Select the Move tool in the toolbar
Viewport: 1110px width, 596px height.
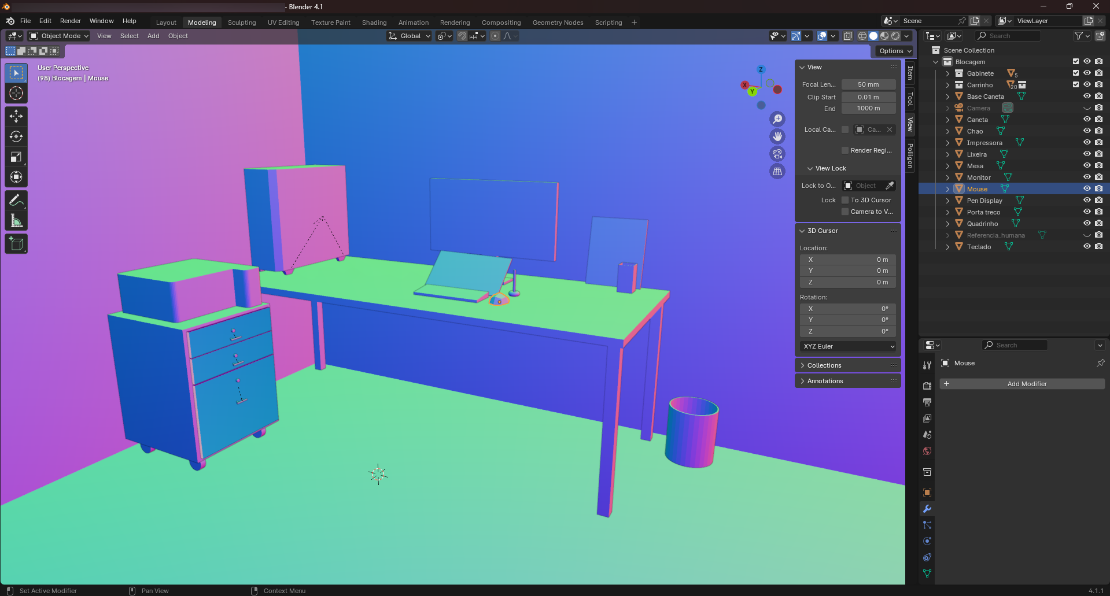coord(16,116)
